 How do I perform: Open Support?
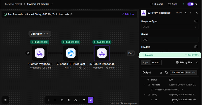157,4
